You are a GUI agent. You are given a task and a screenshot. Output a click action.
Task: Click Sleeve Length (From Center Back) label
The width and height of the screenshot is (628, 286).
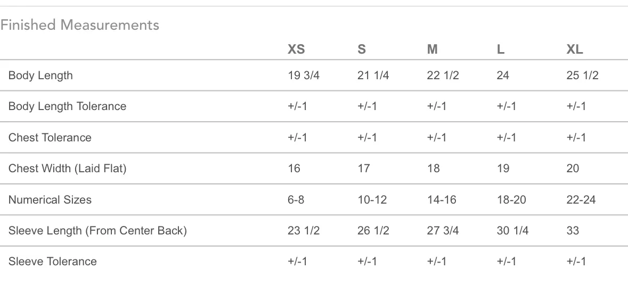coord(97,231)
